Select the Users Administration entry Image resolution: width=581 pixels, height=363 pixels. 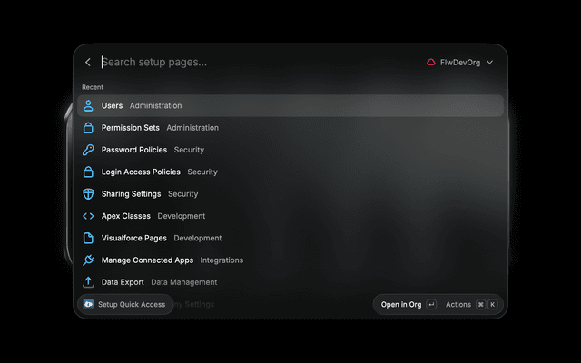[290, 105]
